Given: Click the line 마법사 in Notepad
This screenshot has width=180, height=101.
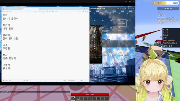Looking at the screenshot, I should 6,65.
